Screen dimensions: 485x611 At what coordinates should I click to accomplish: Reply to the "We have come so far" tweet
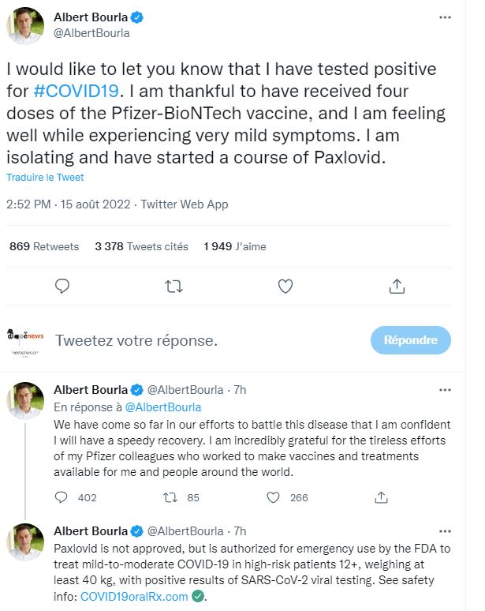coord(64,498)
